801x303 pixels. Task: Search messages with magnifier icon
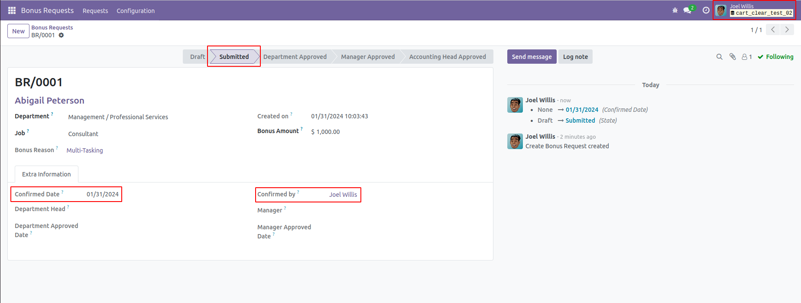coord(720,57)
